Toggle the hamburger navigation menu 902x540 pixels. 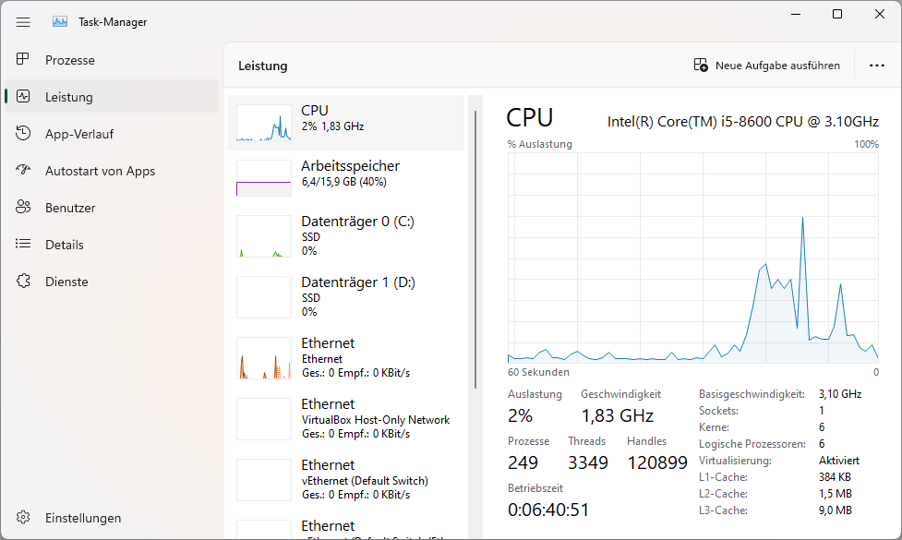(23, 21)
